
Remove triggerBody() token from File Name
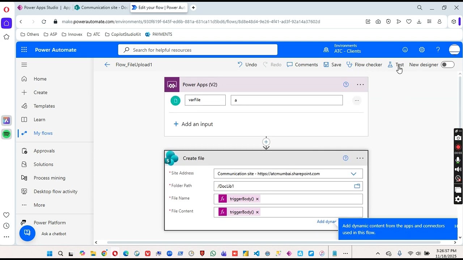point(257,199)
